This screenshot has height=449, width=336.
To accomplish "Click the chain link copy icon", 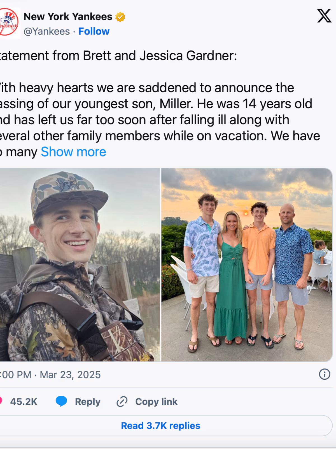I will coord(122,402).
